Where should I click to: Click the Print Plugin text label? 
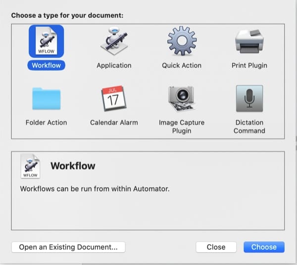[x=249, y=65]
